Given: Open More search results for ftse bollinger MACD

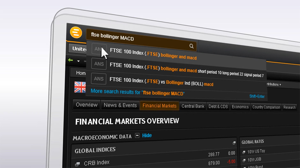Looking at the screenshot, I should pyautogui.click(x=137, y=92).
